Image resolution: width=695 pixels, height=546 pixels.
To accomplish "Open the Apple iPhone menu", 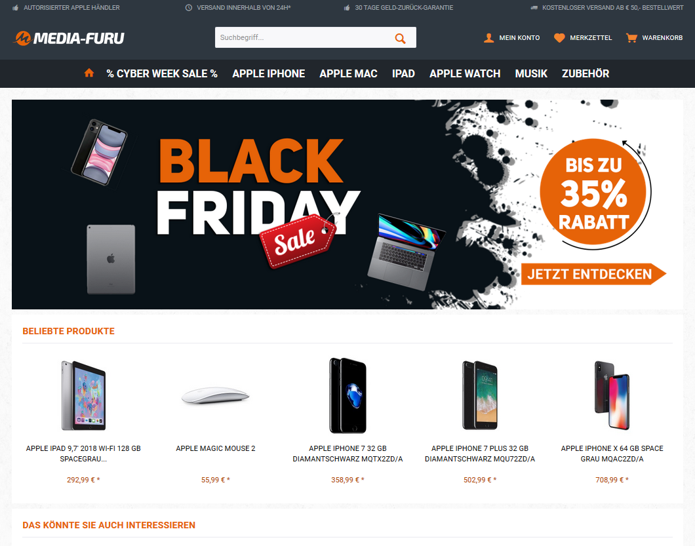I will 269,73.
